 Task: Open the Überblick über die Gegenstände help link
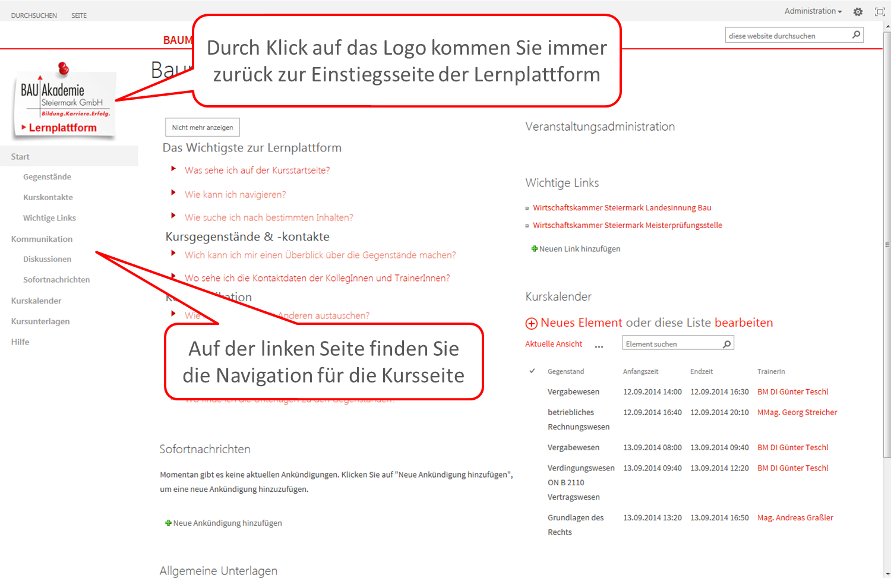tap(320, 255)
